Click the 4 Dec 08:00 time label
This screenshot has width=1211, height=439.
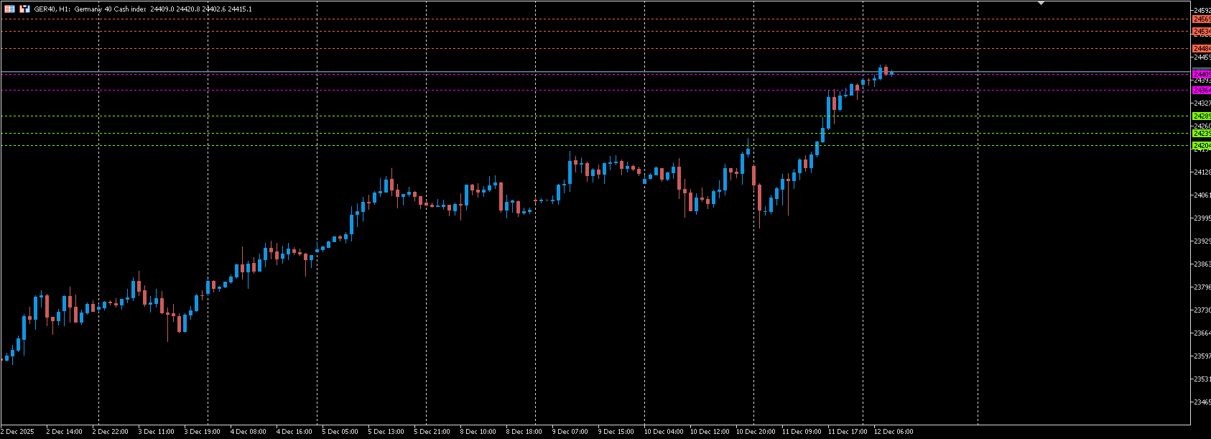[248, 432]
